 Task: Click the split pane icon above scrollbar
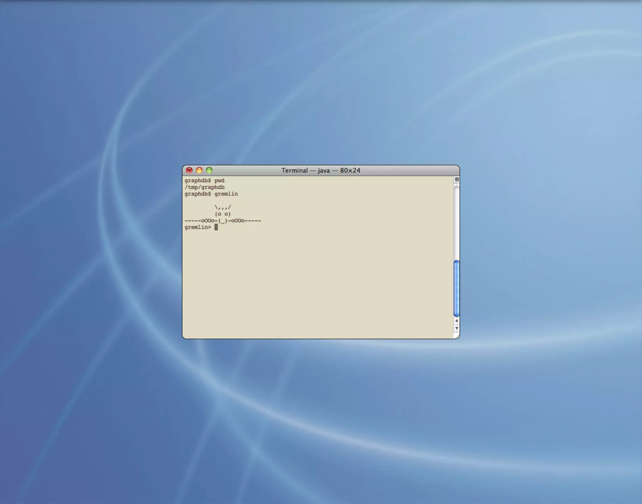click(457, 179)
